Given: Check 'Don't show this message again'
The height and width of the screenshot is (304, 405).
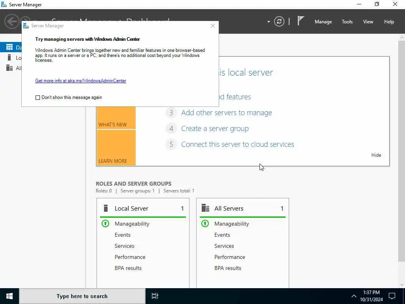Looking at the screenshot, I should [38, 97].
